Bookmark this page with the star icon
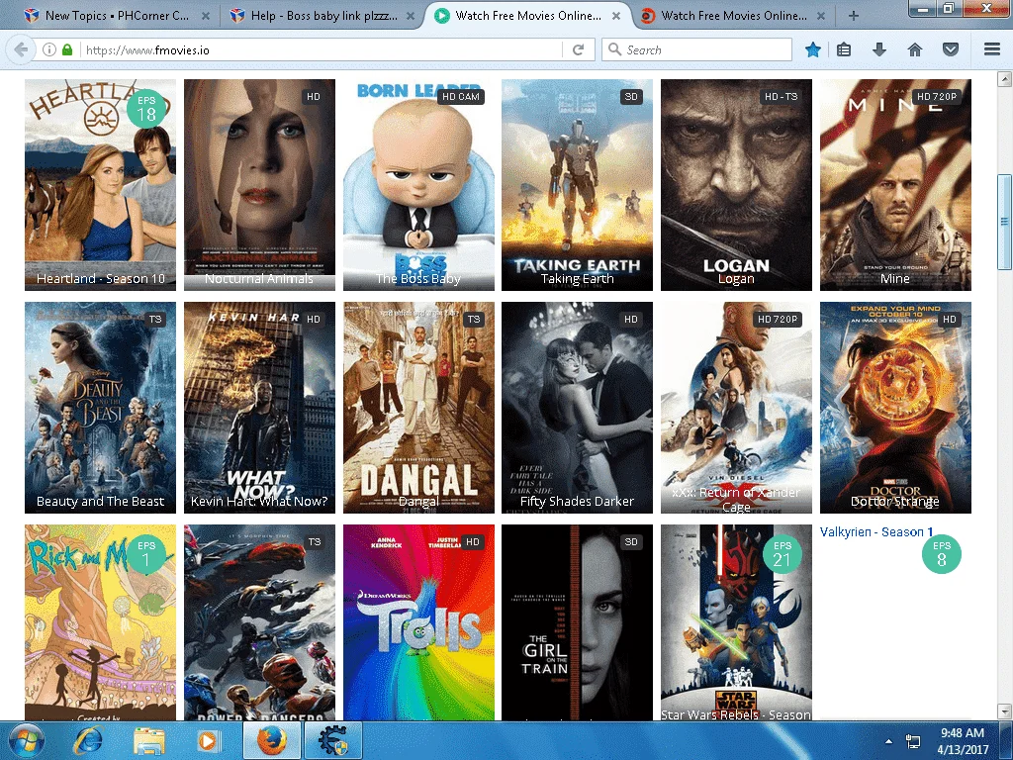 813,49
